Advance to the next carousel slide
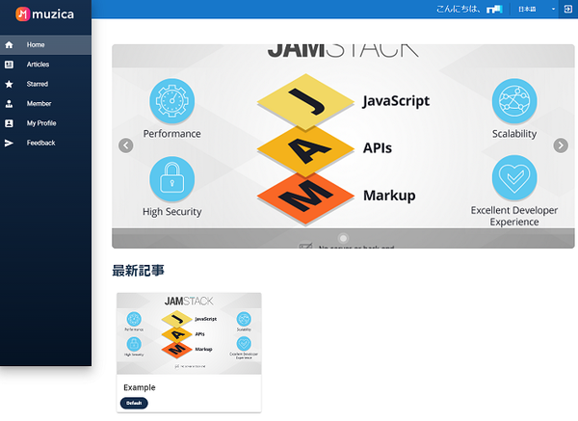This screenshot has width=578, height=421. [x=561, y=145]
